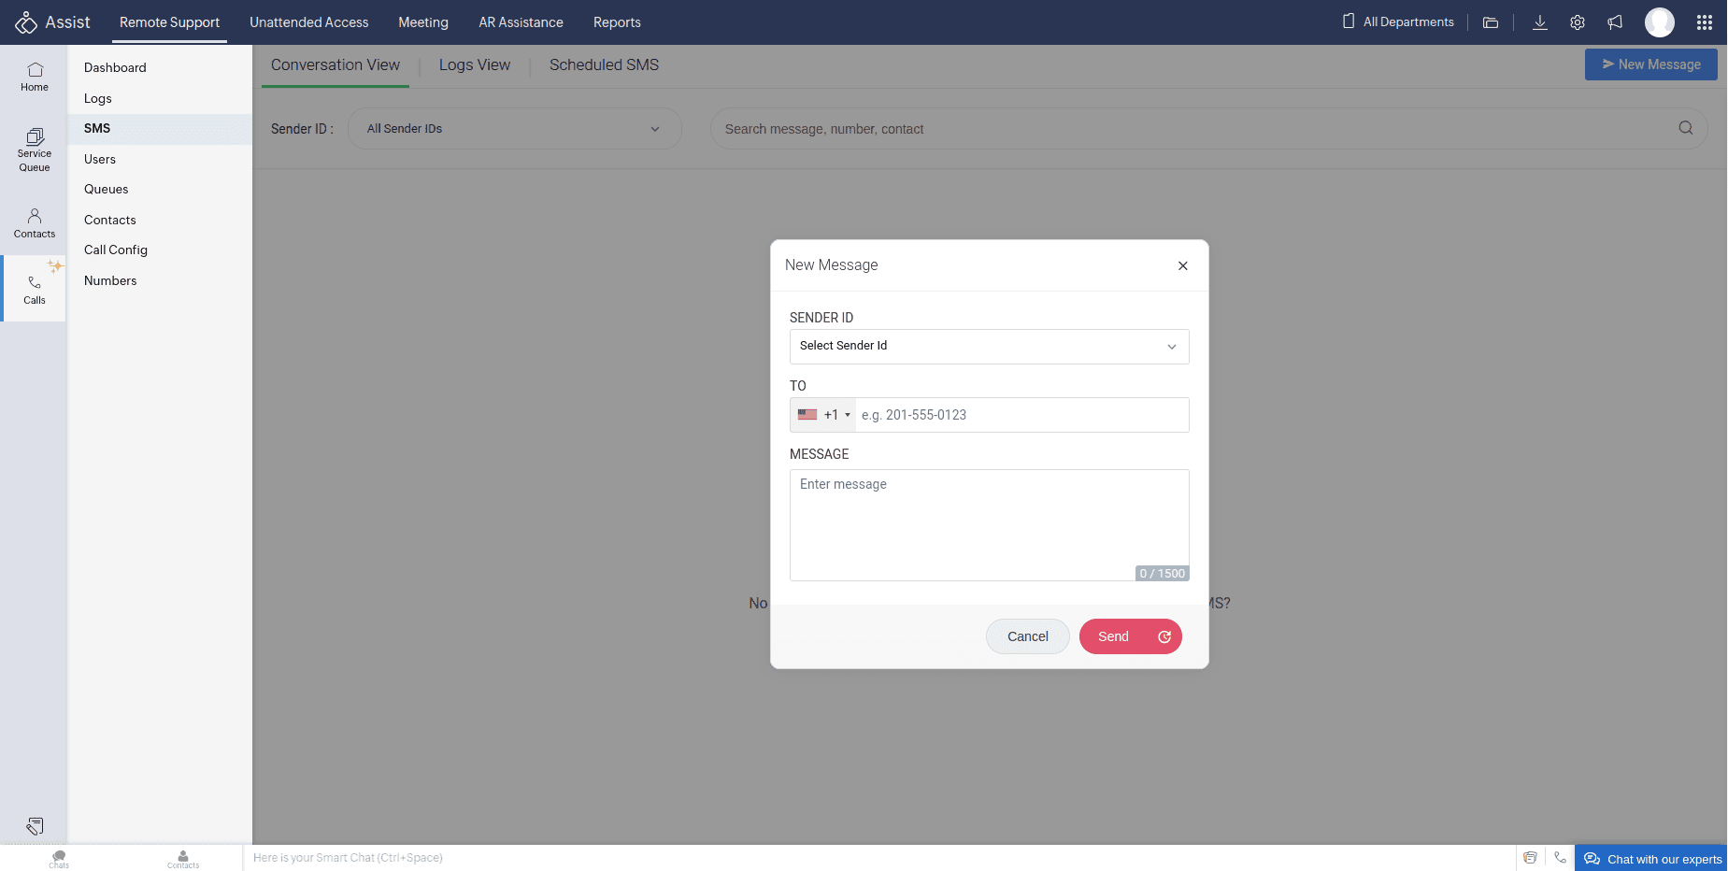
Task: Expand the Select Sender Id dropdown
Action: coord(989,346)
